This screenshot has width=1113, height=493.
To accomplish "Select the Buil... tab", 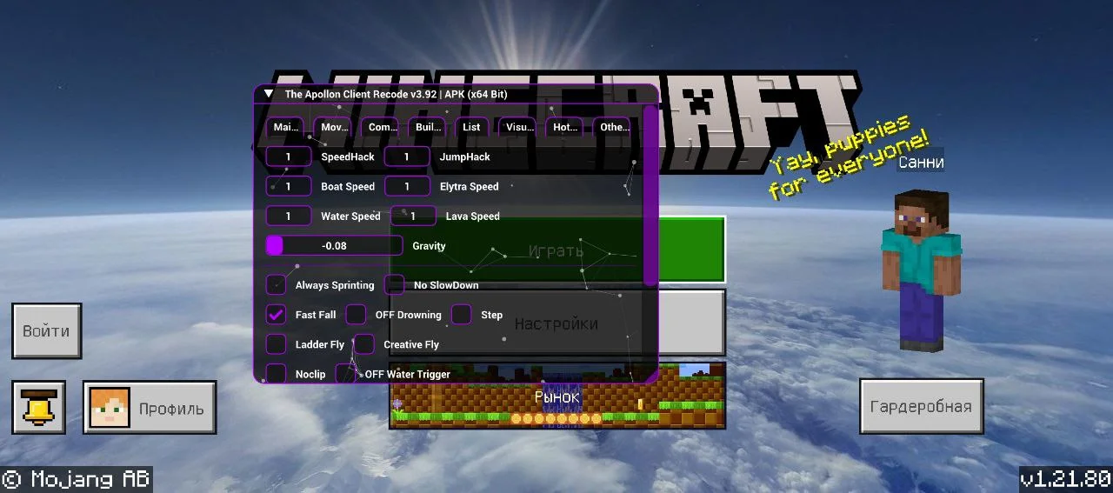I will coord(428,127).
